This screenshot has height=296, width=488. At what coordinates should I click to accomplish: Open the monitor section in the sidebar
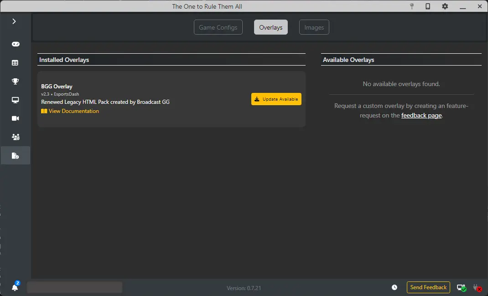16,100
